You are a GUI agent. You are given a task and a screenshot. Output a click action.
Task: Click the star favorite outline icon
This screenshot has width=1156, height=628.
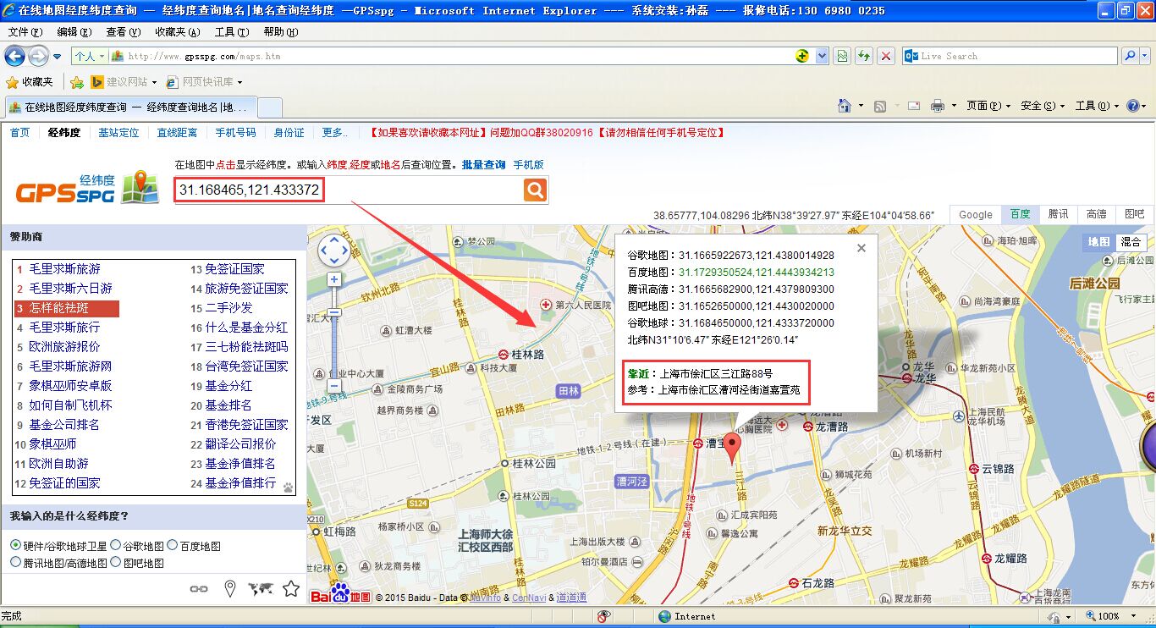[291, 588]
